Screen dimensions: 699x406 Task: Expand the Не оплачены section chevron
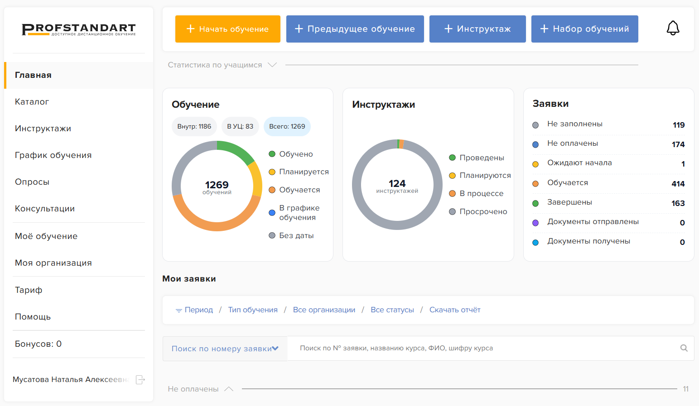coord(229,389)
